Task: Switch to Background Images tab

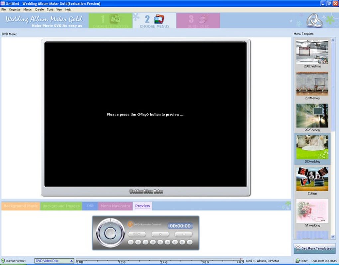Action: point(61,206)
